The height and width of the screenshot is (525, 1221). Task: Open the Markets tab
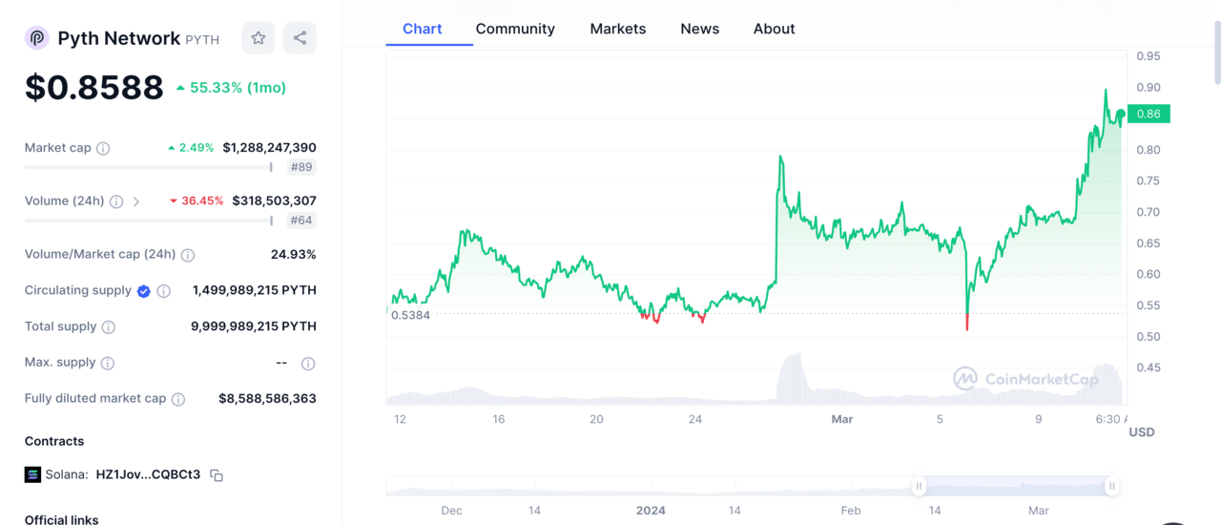click(617, 29)
